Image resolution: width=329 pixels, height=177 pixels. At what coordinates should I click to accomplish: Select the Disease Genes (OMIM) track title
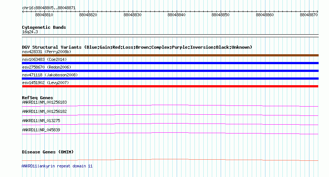(x=48, y=152)
